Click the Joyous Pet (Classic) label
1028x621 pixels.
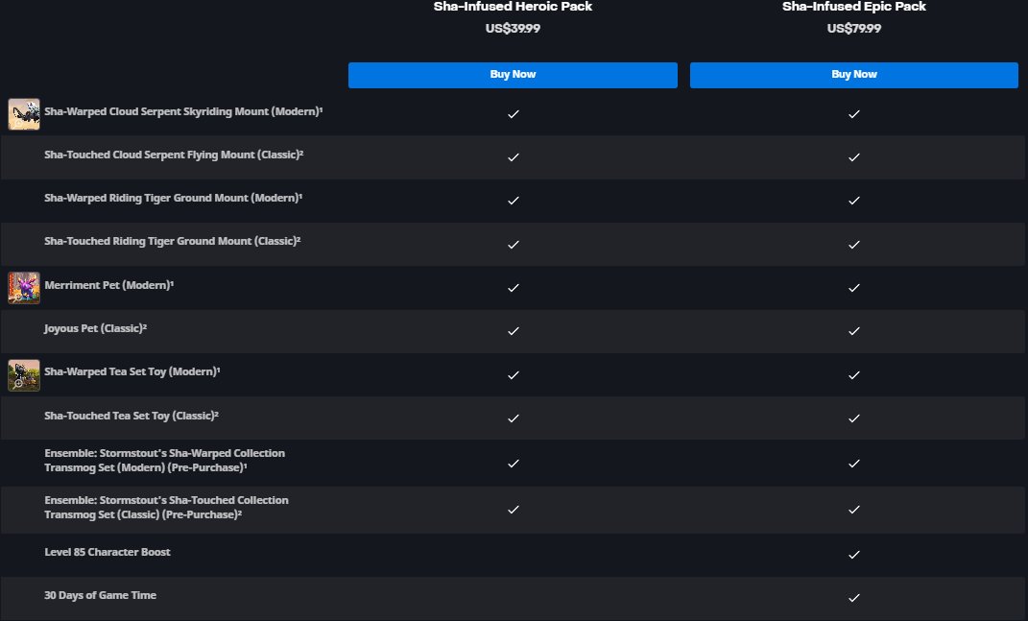coord(96,328)
